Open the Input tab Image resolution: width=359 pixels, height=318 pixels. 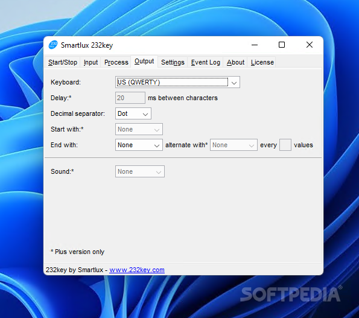coord(91,62)
